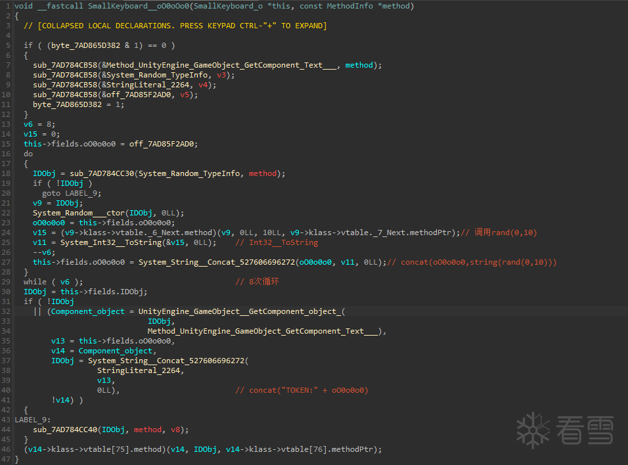Click 'IDObj = this->fields.IDObj' on line 30
The height and width of the screenshot is (465, 628).
85,292
